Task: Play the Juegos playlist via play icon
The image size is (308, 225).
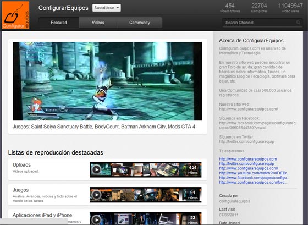Action: (x=96, y=195)
